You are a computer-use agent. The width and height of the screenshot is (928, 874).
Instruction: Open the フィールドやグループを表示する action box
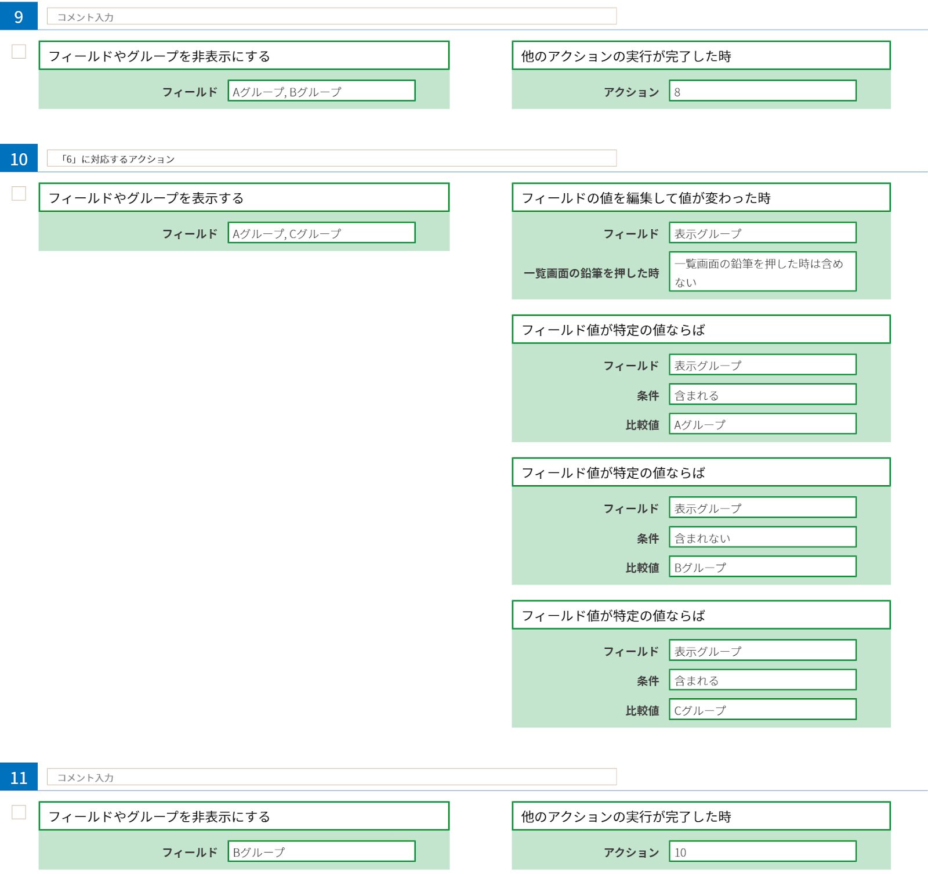244,198
